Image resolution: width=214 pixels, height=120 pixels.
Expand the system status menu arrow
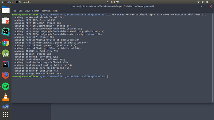pos(211,2)
